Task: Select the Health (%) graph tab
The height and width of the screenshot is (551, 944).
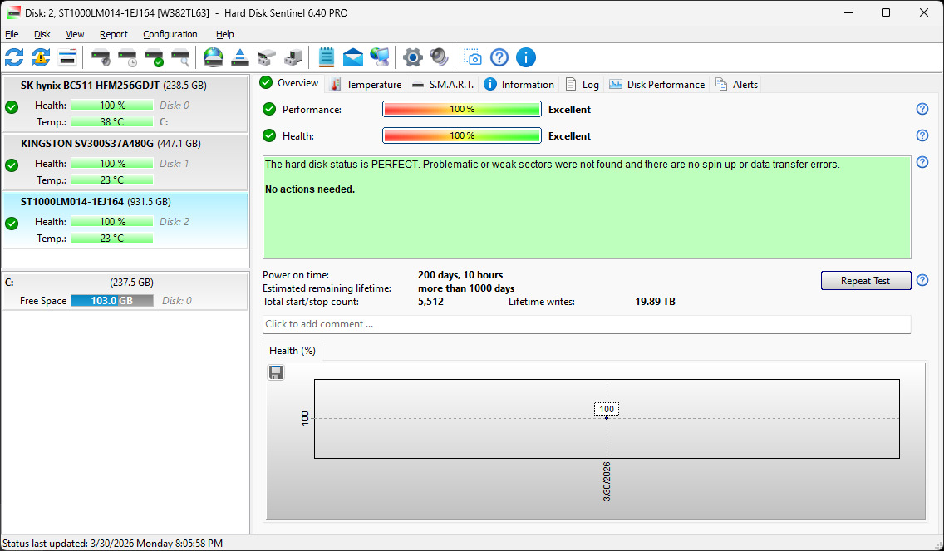Action: point(293,351)
